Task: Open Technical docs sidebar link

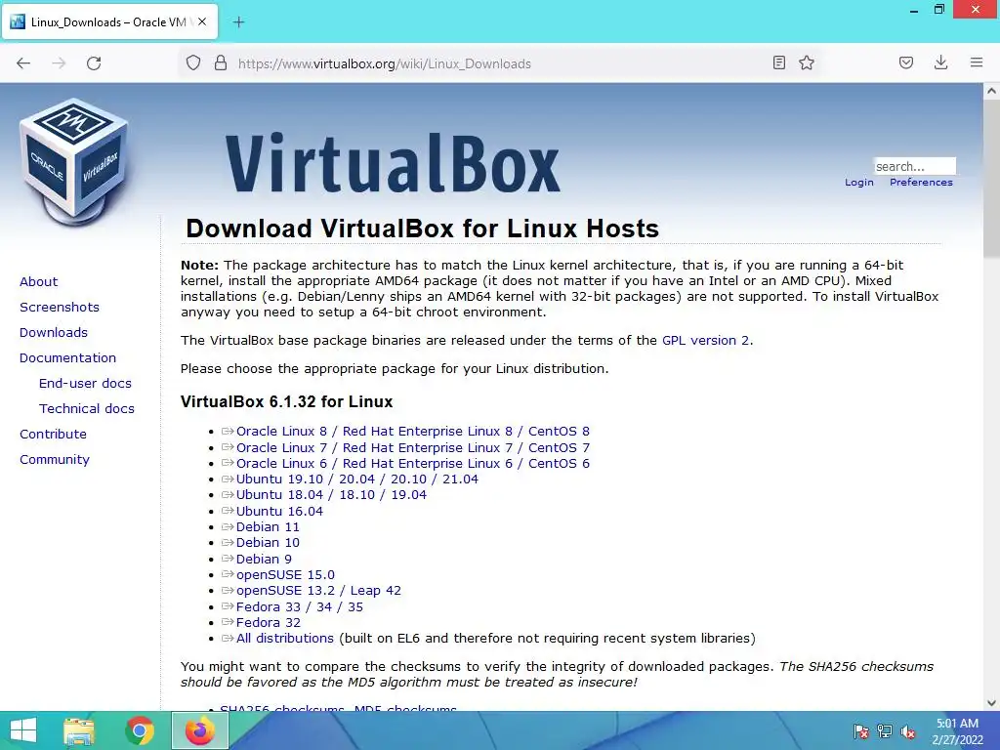Action: click(x=87, y=409)
